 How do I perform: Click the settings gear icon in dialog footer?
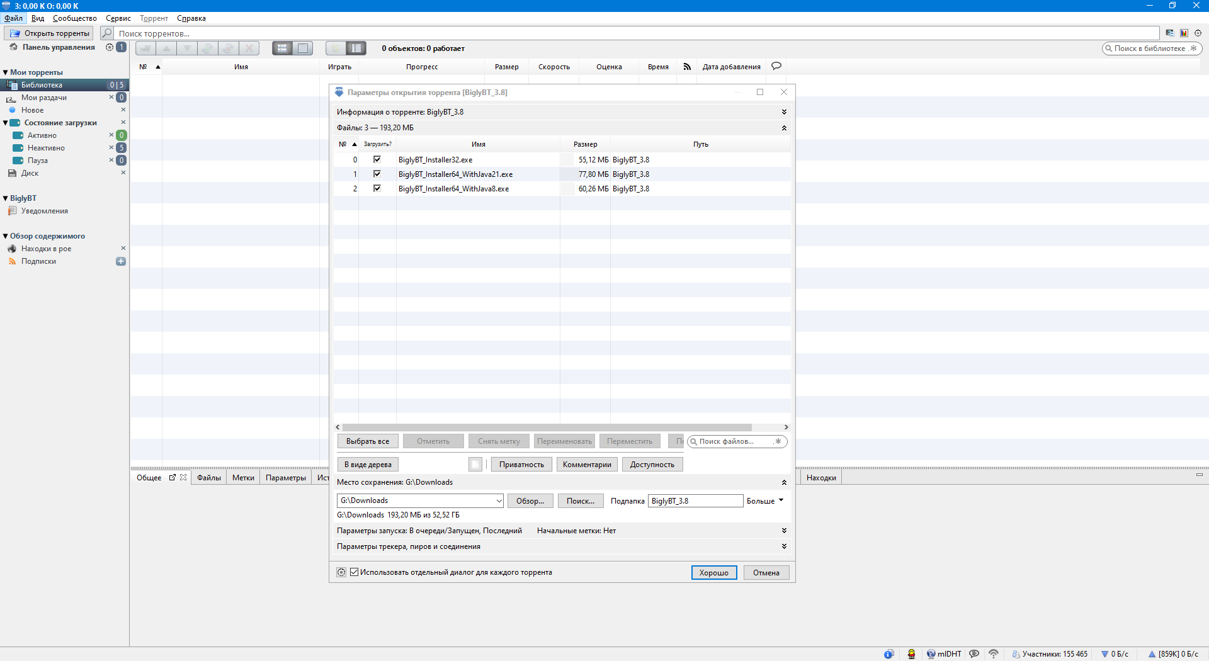click(x=341, y=572)
